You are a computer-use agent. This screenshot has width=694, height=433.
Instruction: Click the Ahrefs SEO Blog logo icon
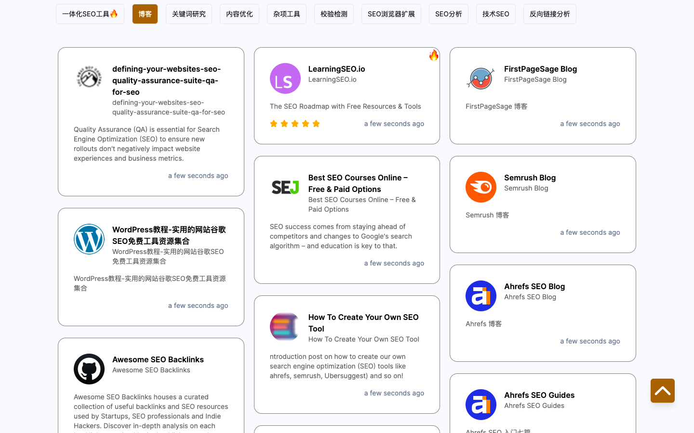480,296
